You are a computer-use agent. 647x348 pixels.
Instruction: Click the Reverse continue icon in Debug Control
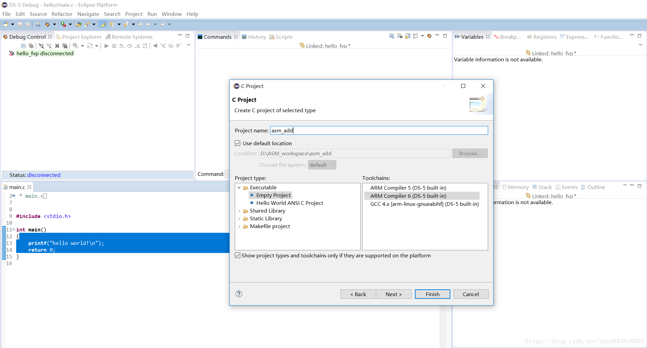[155, 46]
